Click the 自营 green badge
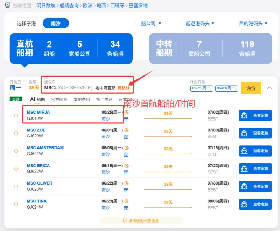Viewport: 280px width, 231px height. tap(16, 99)
